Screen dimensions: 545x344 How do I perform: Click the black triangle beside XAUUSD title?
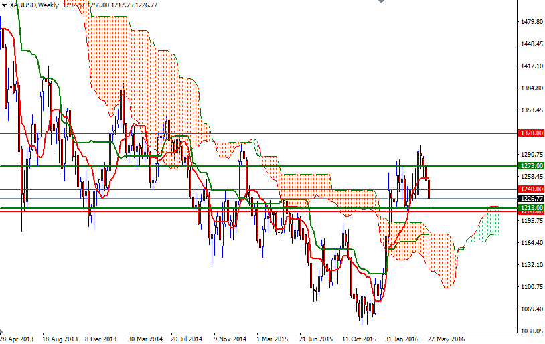(5, 5)
